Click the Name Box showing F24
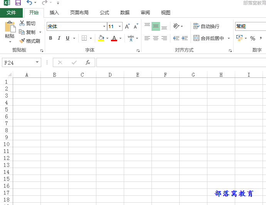 click(19, 62)
